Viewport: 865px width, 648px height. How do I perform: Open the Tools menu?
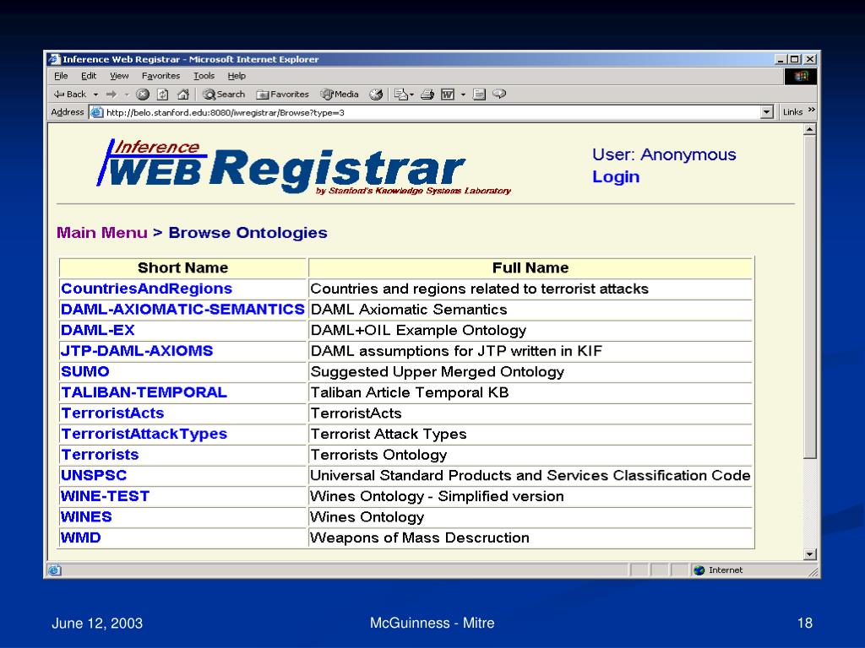coord(204,75)
